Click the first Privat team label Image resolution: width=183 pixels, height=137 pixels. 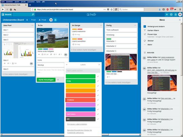(x=33, y=20)
